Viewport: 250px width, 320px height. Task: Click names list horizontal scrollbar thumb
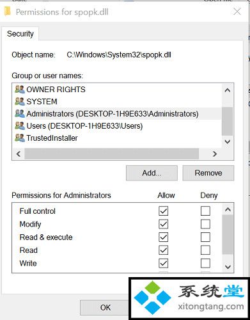tap(112, 154)
